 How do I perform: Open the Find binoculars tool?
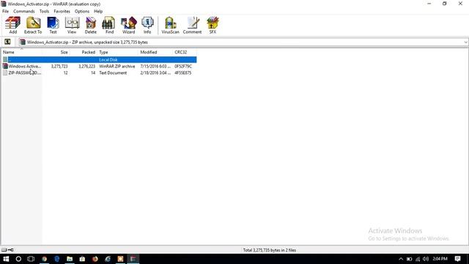coord(109,25)
